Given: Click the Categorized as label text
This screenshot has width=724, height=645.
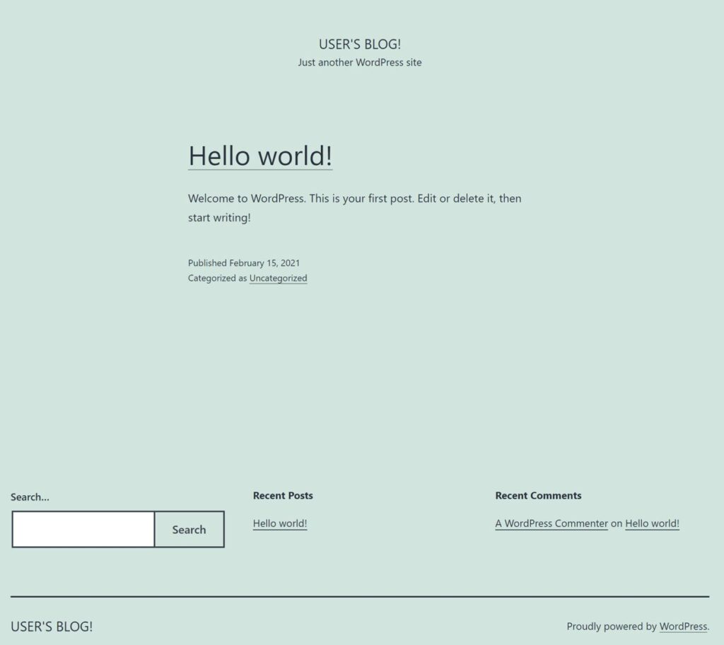Looking at the screenshot, I should (x=217, y=278).
